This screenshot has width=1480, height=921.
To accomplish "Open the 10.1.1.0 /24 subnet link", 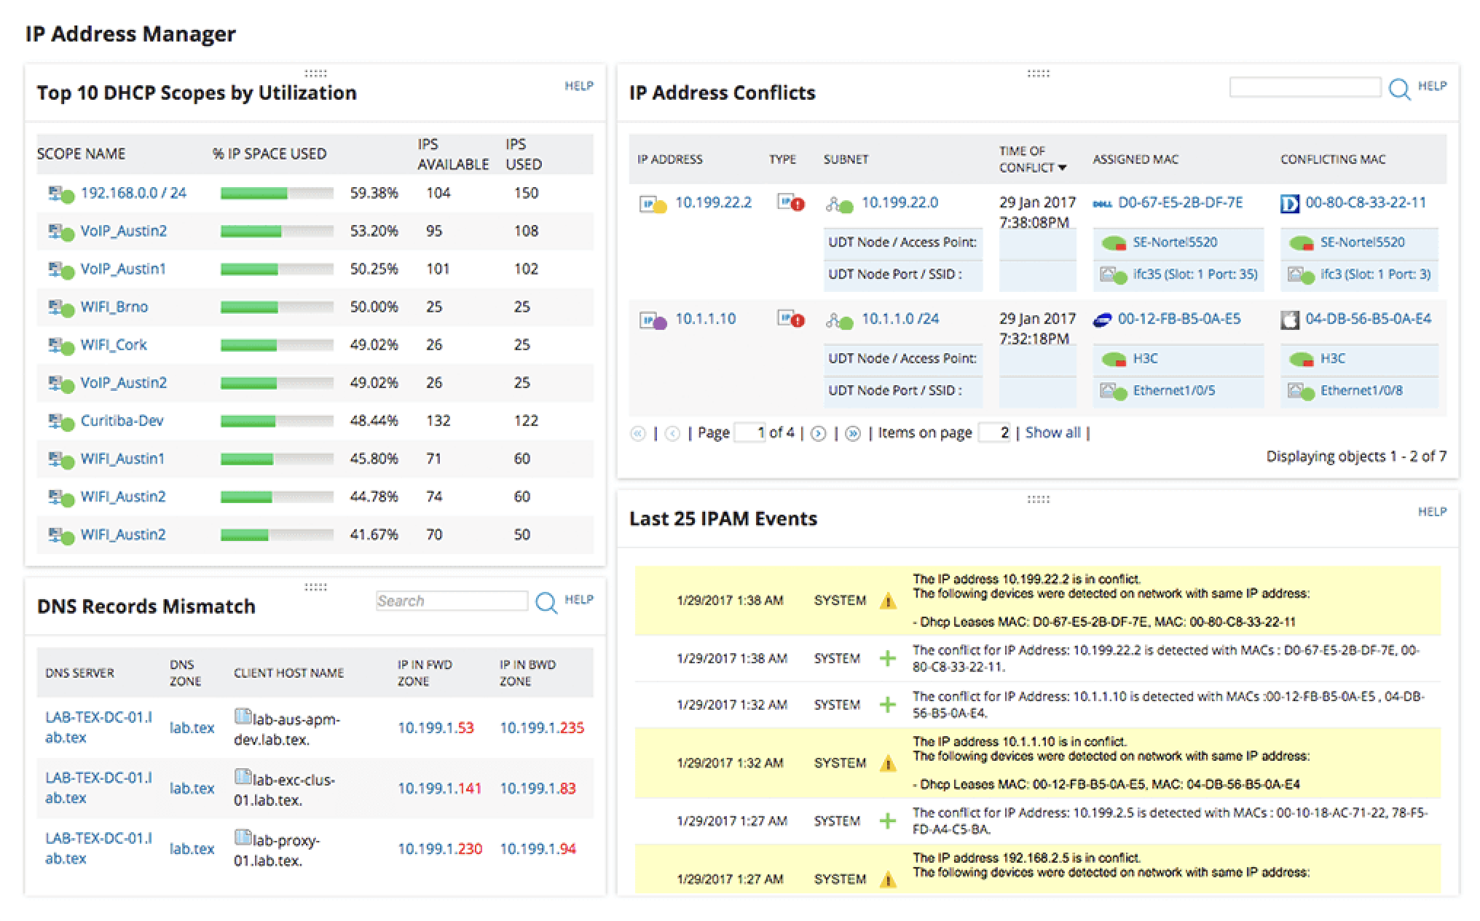I will (900, 319).
